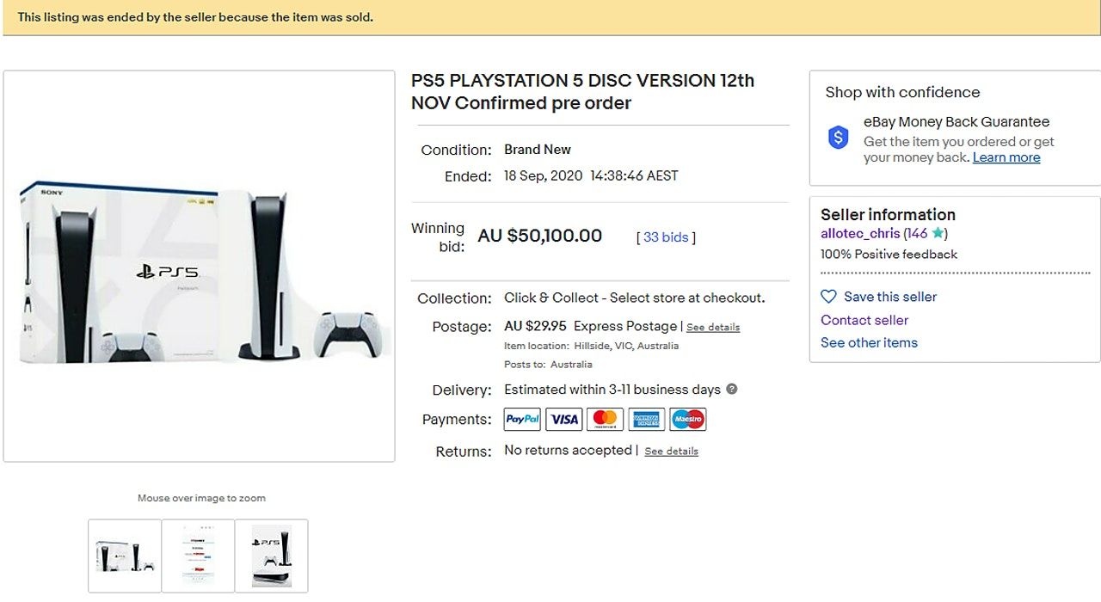Viewport: 1101px width, 602px height.
Task: Click the Maestro payment icon
Action: pos(687,419)
